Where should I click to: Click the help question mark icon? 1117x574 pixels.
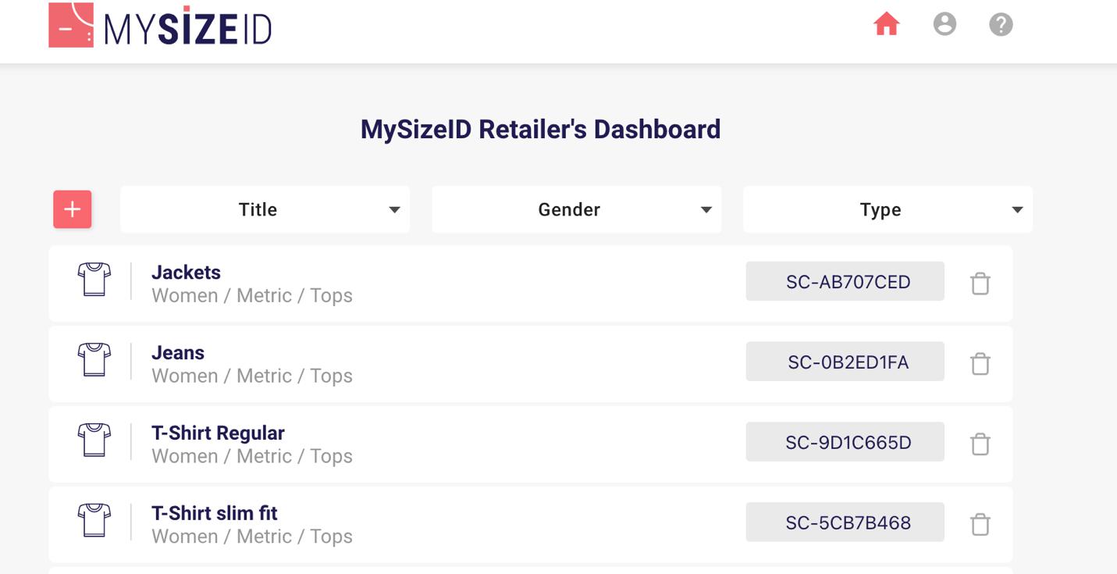[1001, 25]
